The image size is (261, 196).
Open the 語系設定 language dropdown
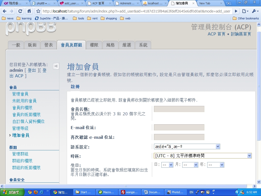(x=187, y=146)
